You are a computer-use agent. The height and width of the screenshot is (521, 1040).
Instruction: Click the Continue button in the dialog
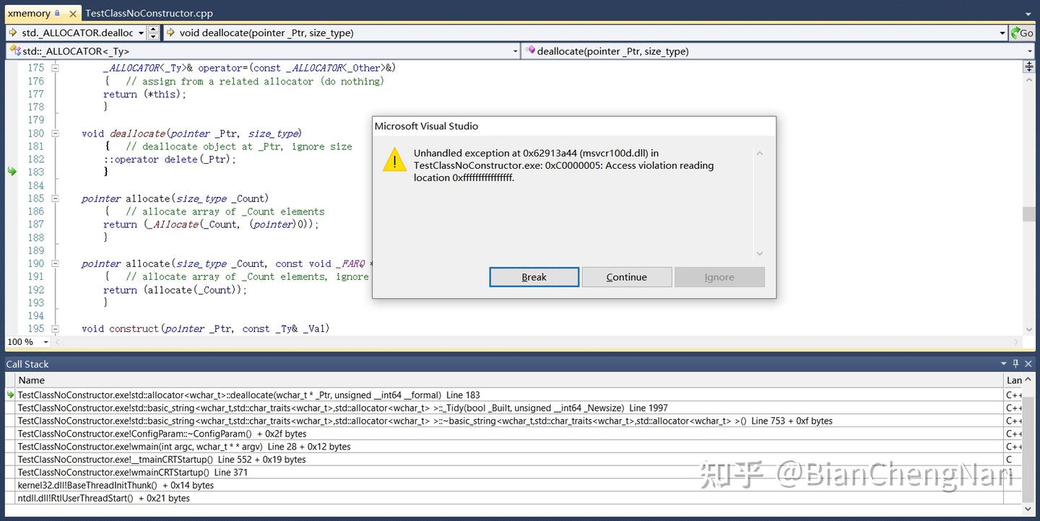point(627,277)
